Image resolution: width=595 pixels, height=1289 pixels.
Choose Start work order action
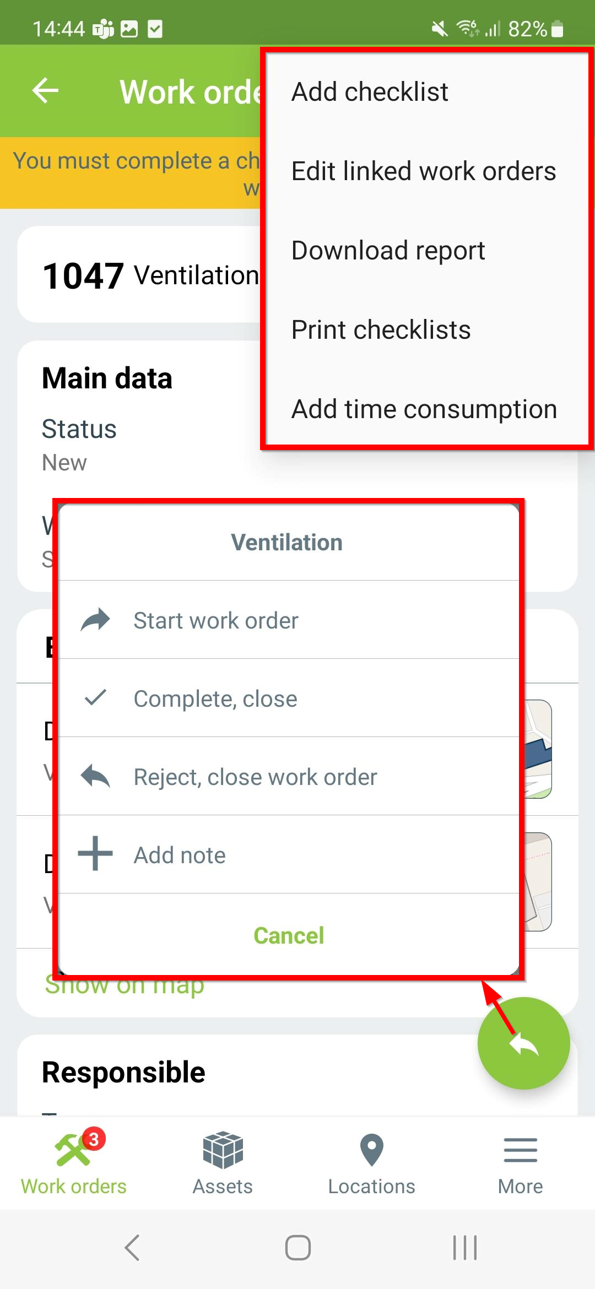pyautogui.click(x=289, y=620)
